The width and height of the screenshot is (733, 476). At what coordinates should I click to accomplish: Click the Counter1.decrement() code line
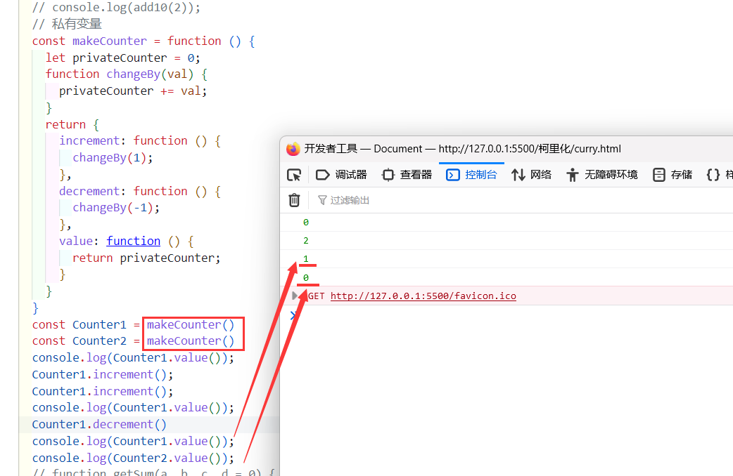(x=99, y=425)
